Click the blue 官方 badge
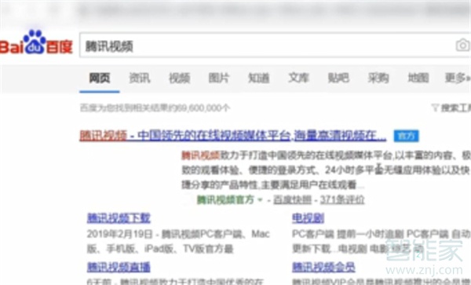The image size is (471, 285). 407,136
